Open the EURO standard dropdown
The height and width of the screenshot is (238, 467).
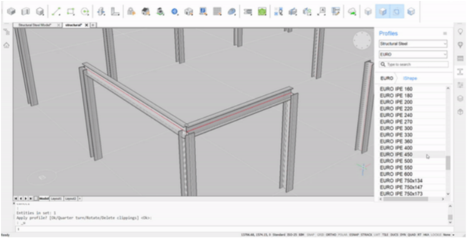coord(413,54)
